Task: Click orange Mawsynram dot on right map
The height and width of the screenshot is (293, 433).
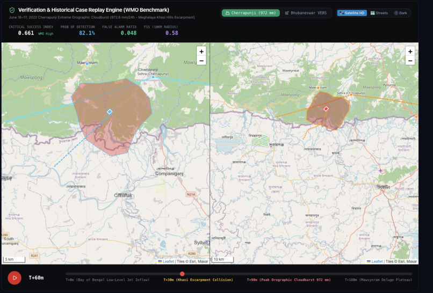Action: coord(318,87)
